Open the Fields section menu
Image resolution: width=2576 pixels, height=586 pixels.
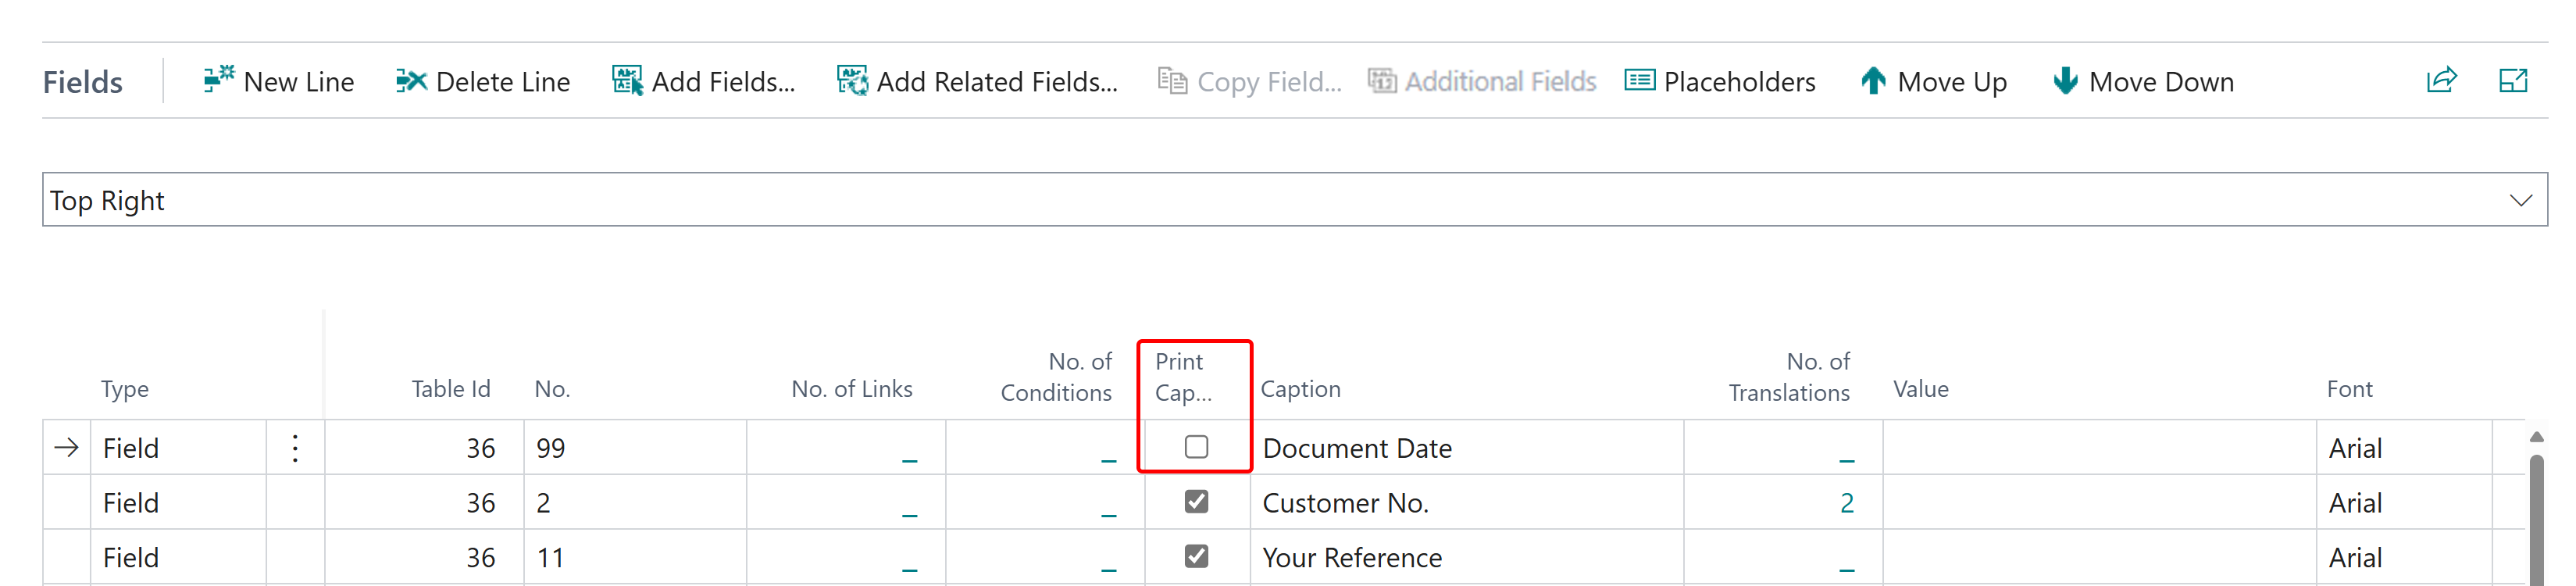(x=82, y=82)
